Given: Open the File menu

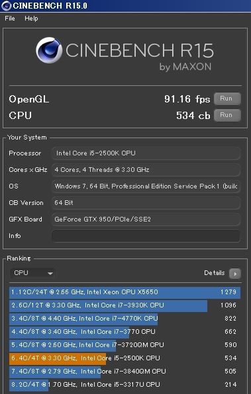Looking at the screenshot, I should (x=10, y=19).
